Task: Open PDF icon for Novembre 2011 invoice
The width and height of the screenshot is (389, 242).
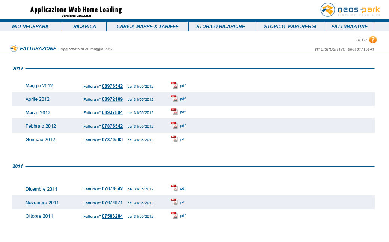Action: (174, 202)
